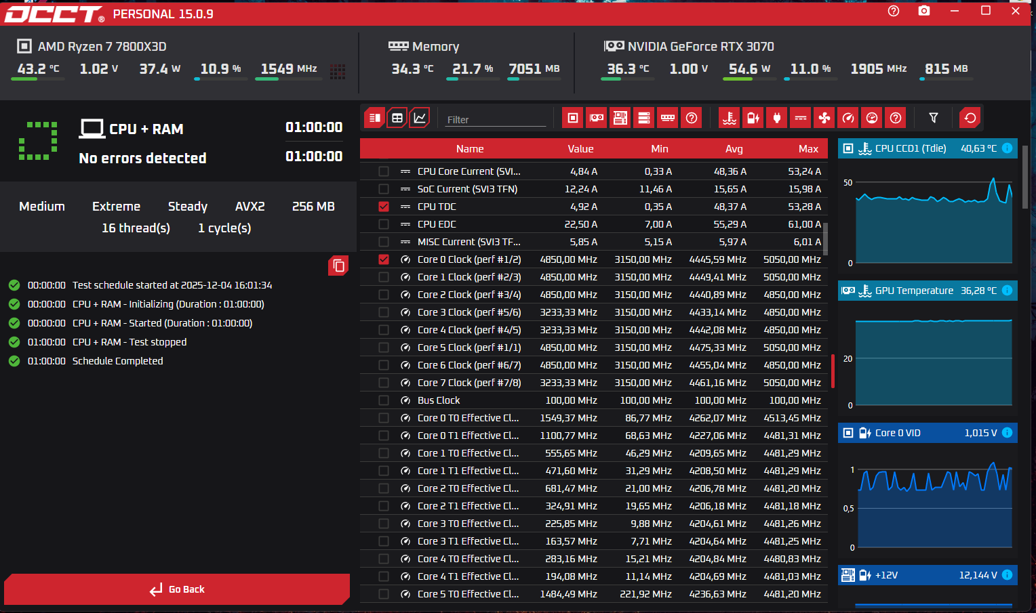Sort the table by Value column
Viewport: 1036px width, 613px height.
(x=580, y=149)
